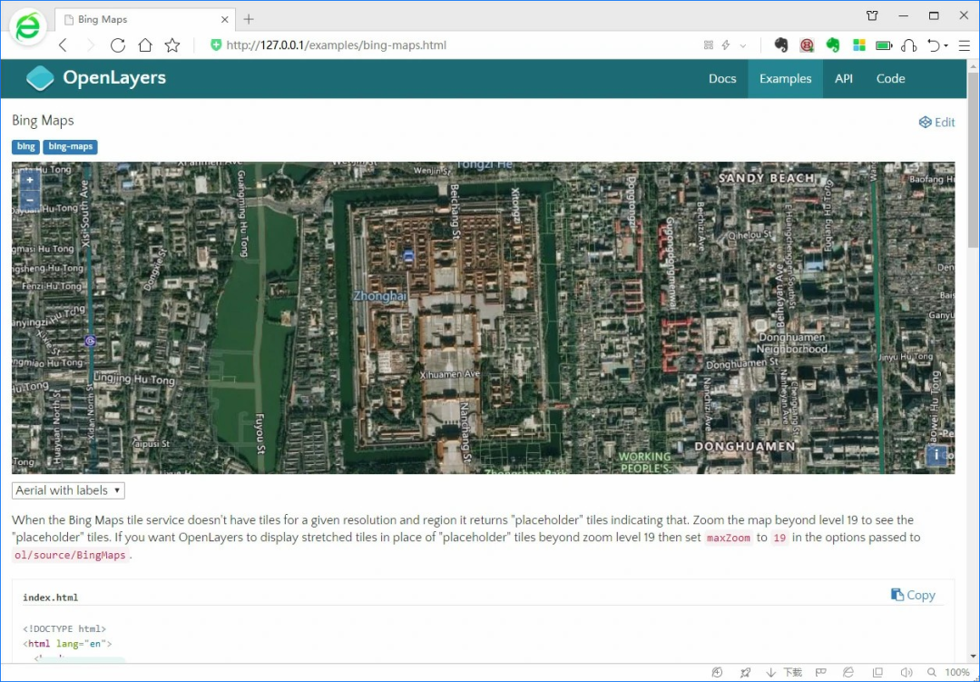The width and height of the screenshot is (980, 682).
Task: Switch to the Docs tab
Action: click(x=722, y=78)
